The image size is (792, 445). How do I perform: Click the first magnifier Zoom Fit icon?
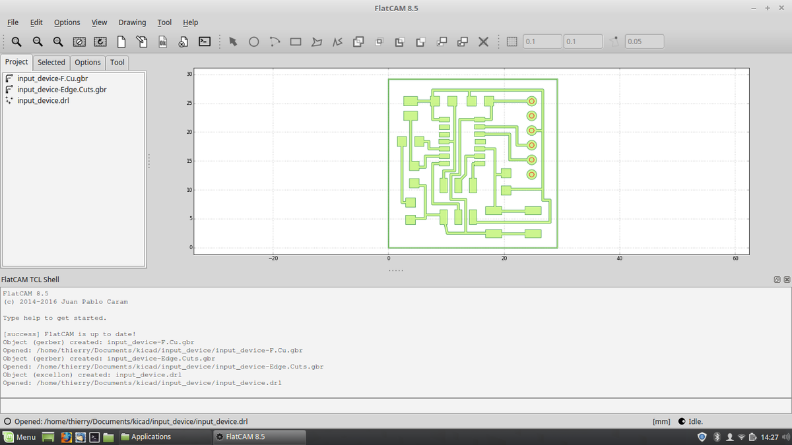(x=16, y=42)
